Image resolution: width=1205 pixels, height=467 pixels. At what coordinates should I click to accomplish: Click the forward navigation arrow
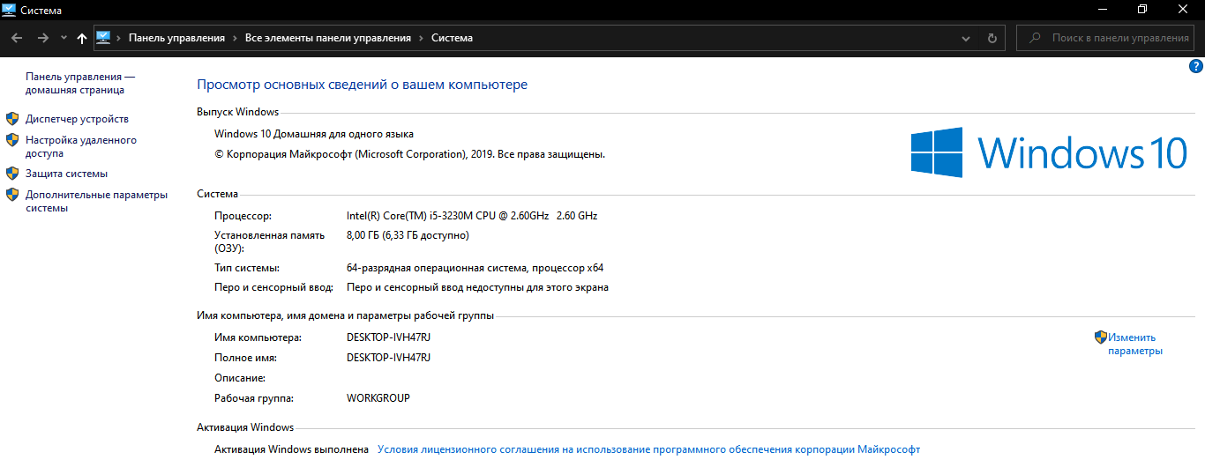[42, 38]
